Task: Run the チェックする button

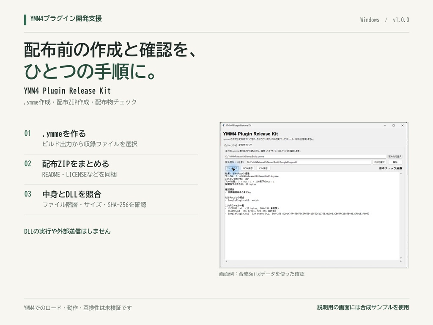Action: [232, 168]
